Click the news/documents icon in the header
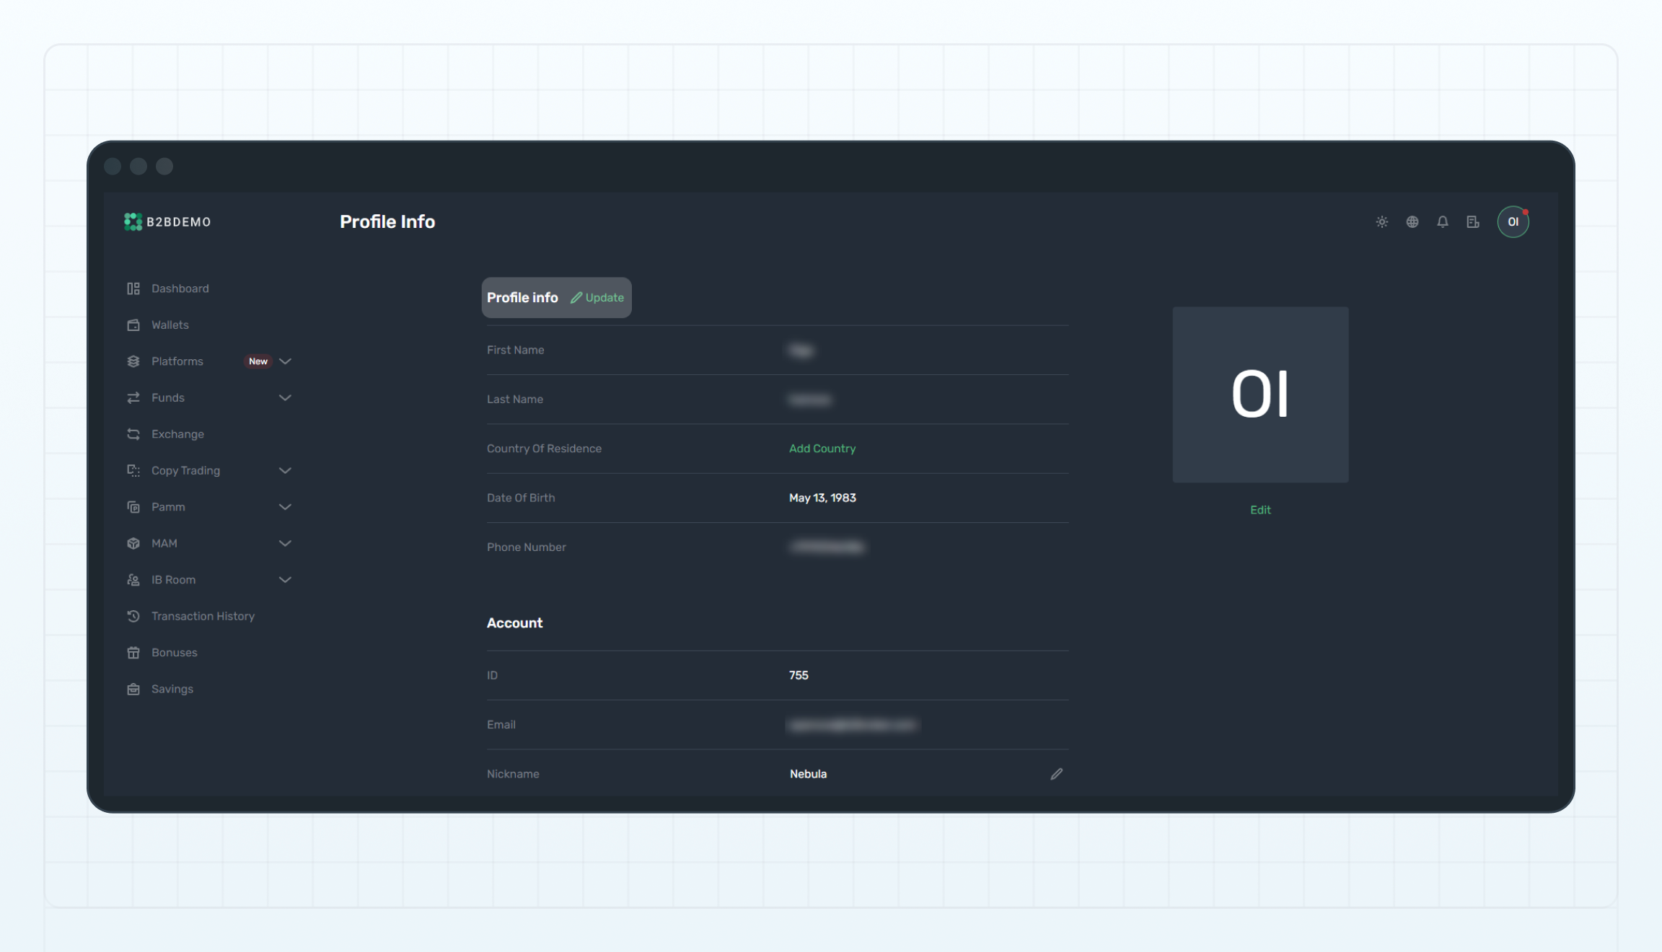This screenshot has height=952, width=1662. point(1472,221)
